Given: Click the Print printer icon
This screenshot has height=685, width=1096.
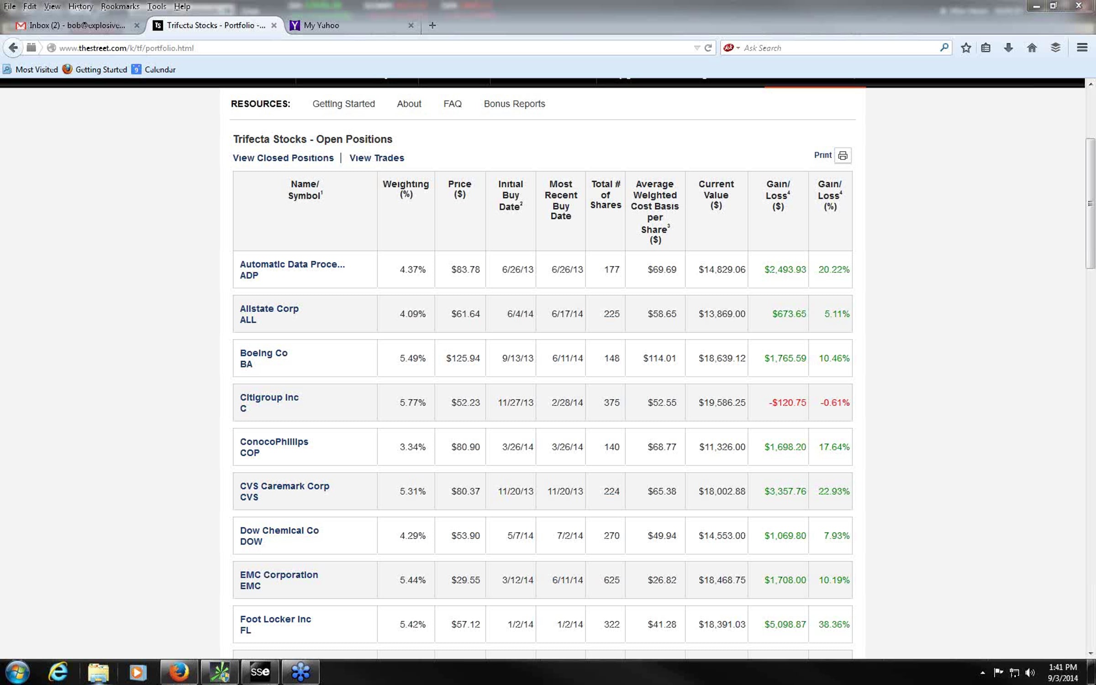Looking at the screenshot, I should pos(843,156).
